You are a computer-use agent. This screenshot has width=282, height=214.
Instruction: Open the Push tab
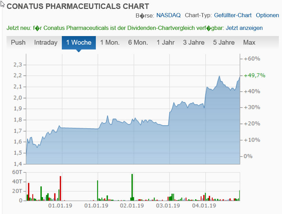point(18,42)
